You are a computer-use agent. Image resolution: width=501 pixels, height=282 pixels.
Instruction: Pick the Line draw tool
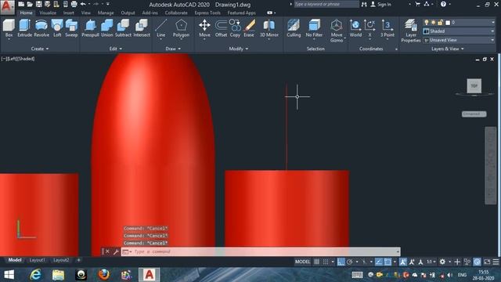(161, 28)
